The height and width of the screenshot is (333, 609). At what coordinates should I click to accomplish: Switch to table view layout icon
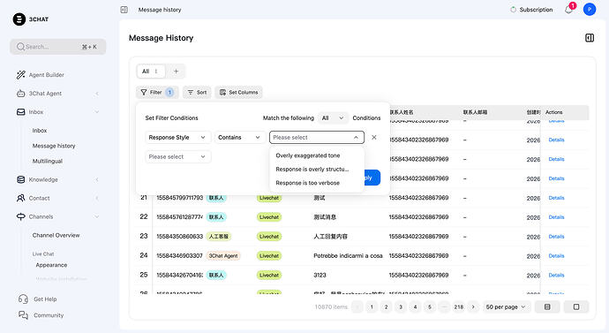tap(547, 307)
